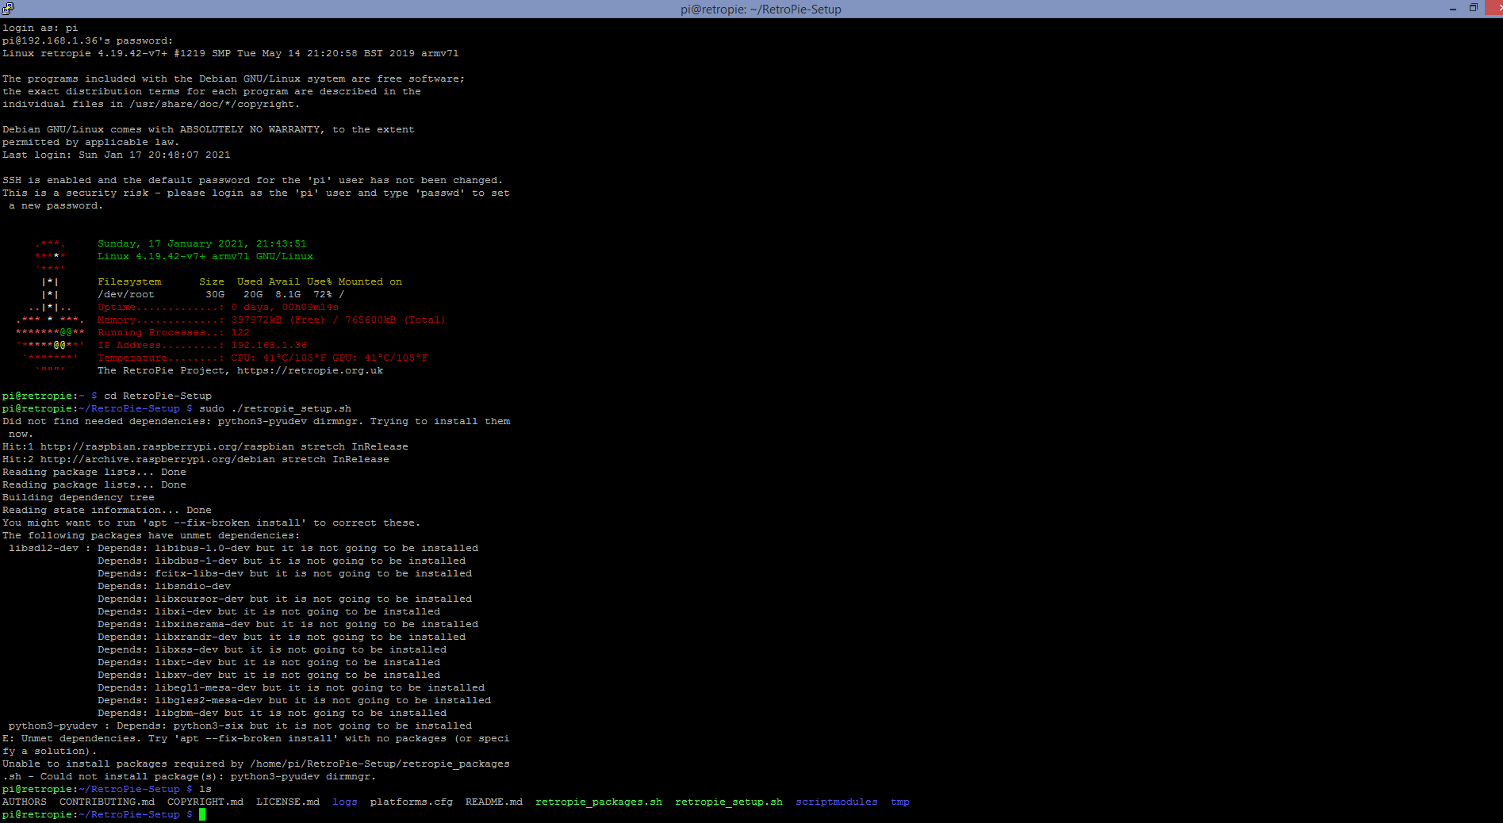Click the green cursor block at the prompt
The image size is (1503, 823).
click(x=202, y=814)
